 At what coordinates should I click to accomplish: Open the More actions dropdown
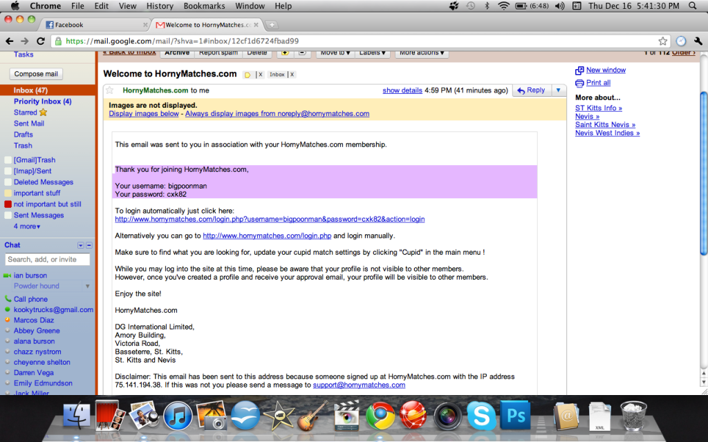422,52
